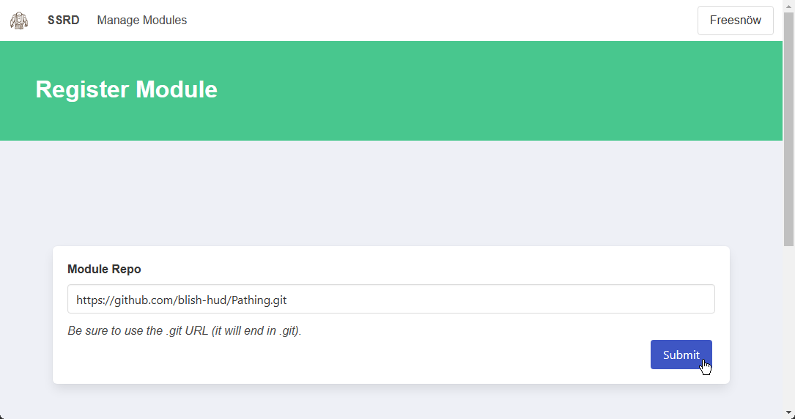The width and height of the screenshot is (795, 419).
Task: Submit the module repo form
Action: coord(681,355)
